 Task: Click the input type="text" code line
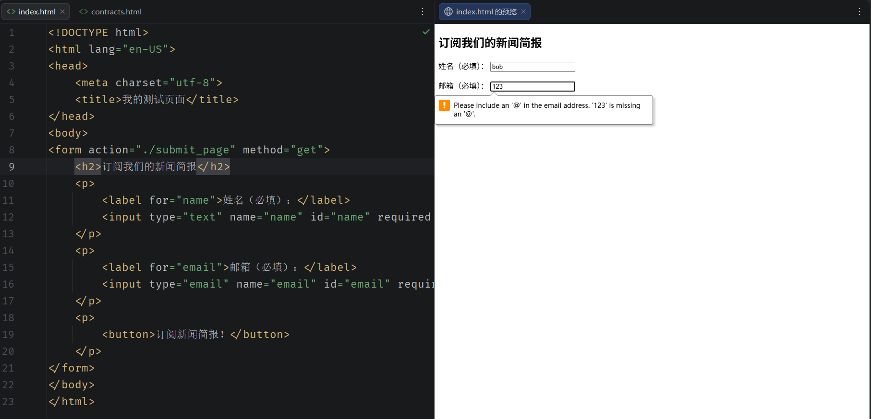click(266, 217)
